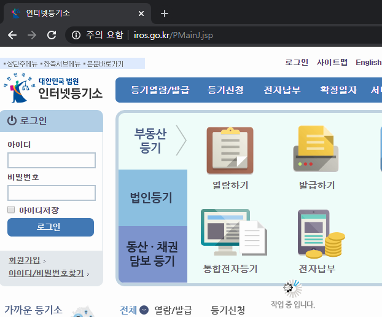Screen dimensions: 382x317
Task: Click the 발급하기 printer icon
Action: 316,149
